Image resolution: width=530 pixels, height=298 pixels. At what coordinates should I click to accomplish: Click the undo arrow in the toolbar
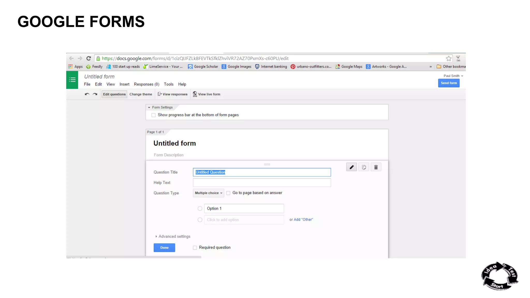tap(87, 94)
